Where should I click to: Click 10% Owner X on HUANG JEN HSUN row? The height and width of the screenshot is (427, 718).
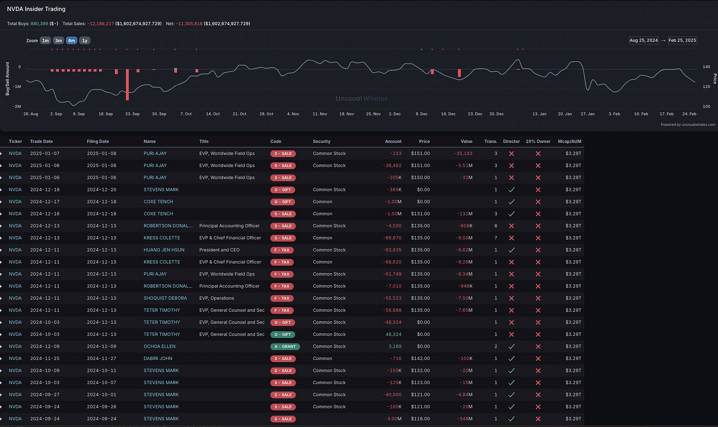[538, 250]
